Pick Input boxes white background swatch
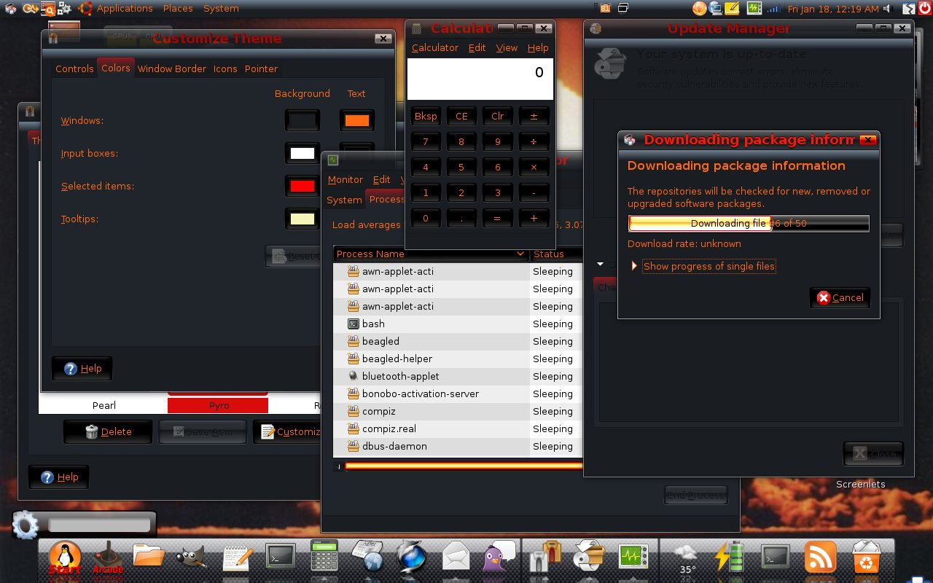Viewport: 933px width, 583px height. tap(302, 153)
